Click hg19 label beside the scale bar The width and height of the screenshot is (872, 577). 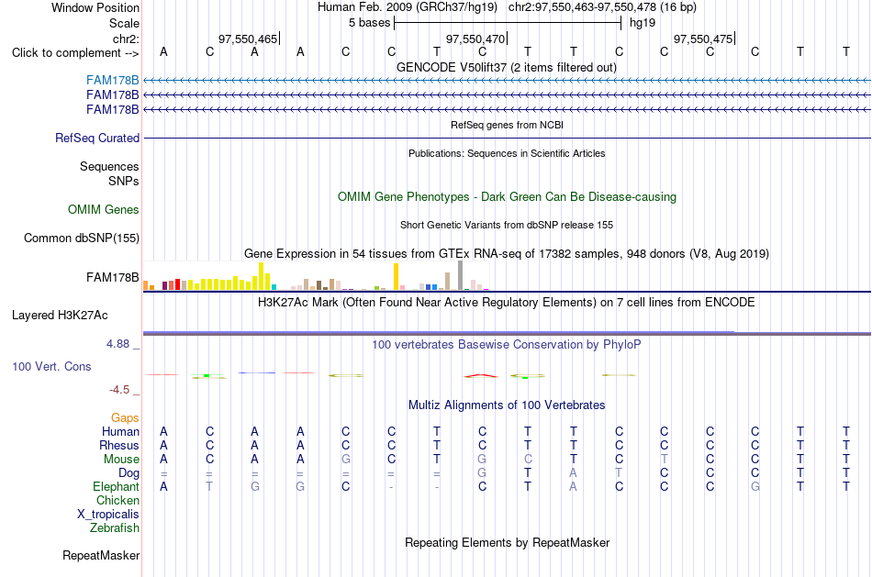click(643, 23)
